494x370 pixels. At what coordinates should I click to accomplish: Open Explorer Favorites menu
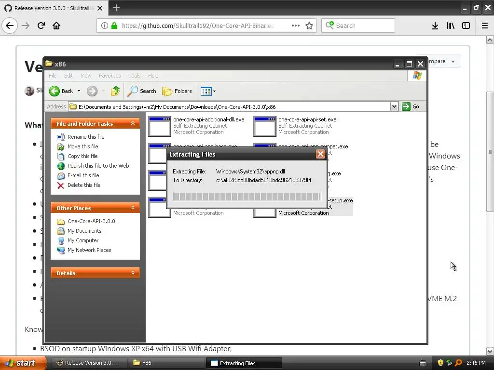pos(110,76)
